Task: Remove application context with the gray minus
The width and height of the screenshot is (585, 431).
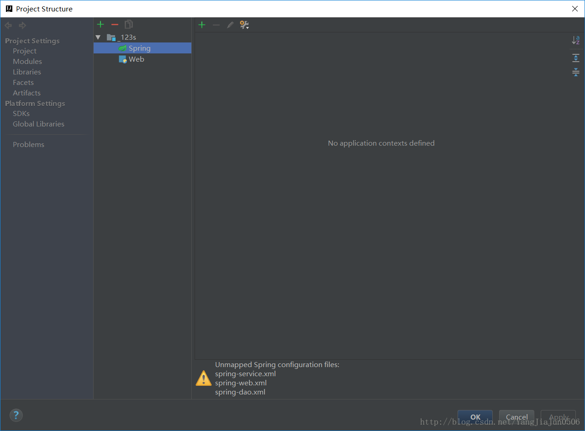Action: 216,25
